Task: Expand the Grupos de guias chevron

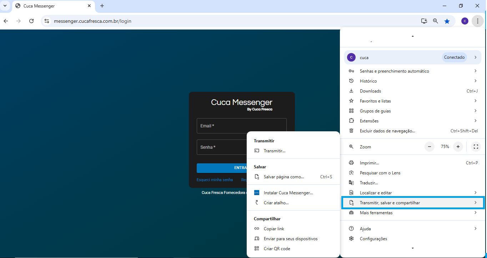Action: click(475, 111)
